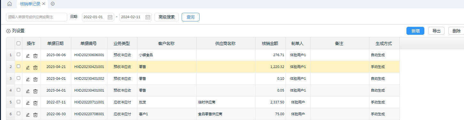Image resolution: width=464 pixels, height=120 pixels.
Task: Delete record HXD20230401002 with trash icon
Action: pos(35,79)
